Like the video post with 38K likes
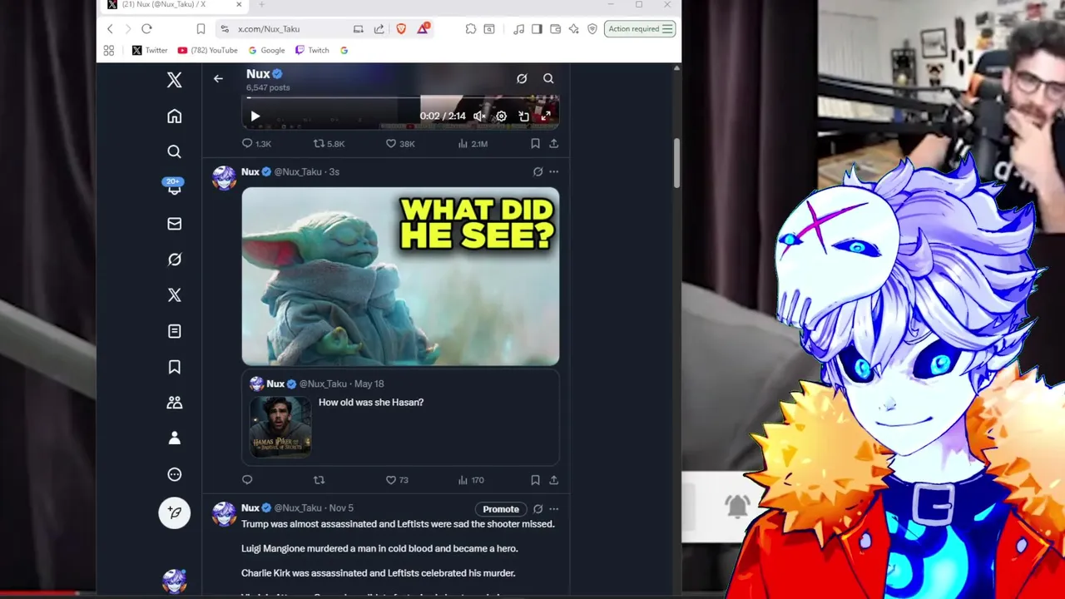The height and width of the screenshot is (599, 1065). point(400,144)
